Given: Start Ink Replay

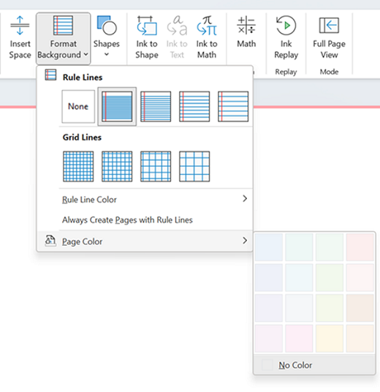Looking at the screenshot, I should [286, 37].
